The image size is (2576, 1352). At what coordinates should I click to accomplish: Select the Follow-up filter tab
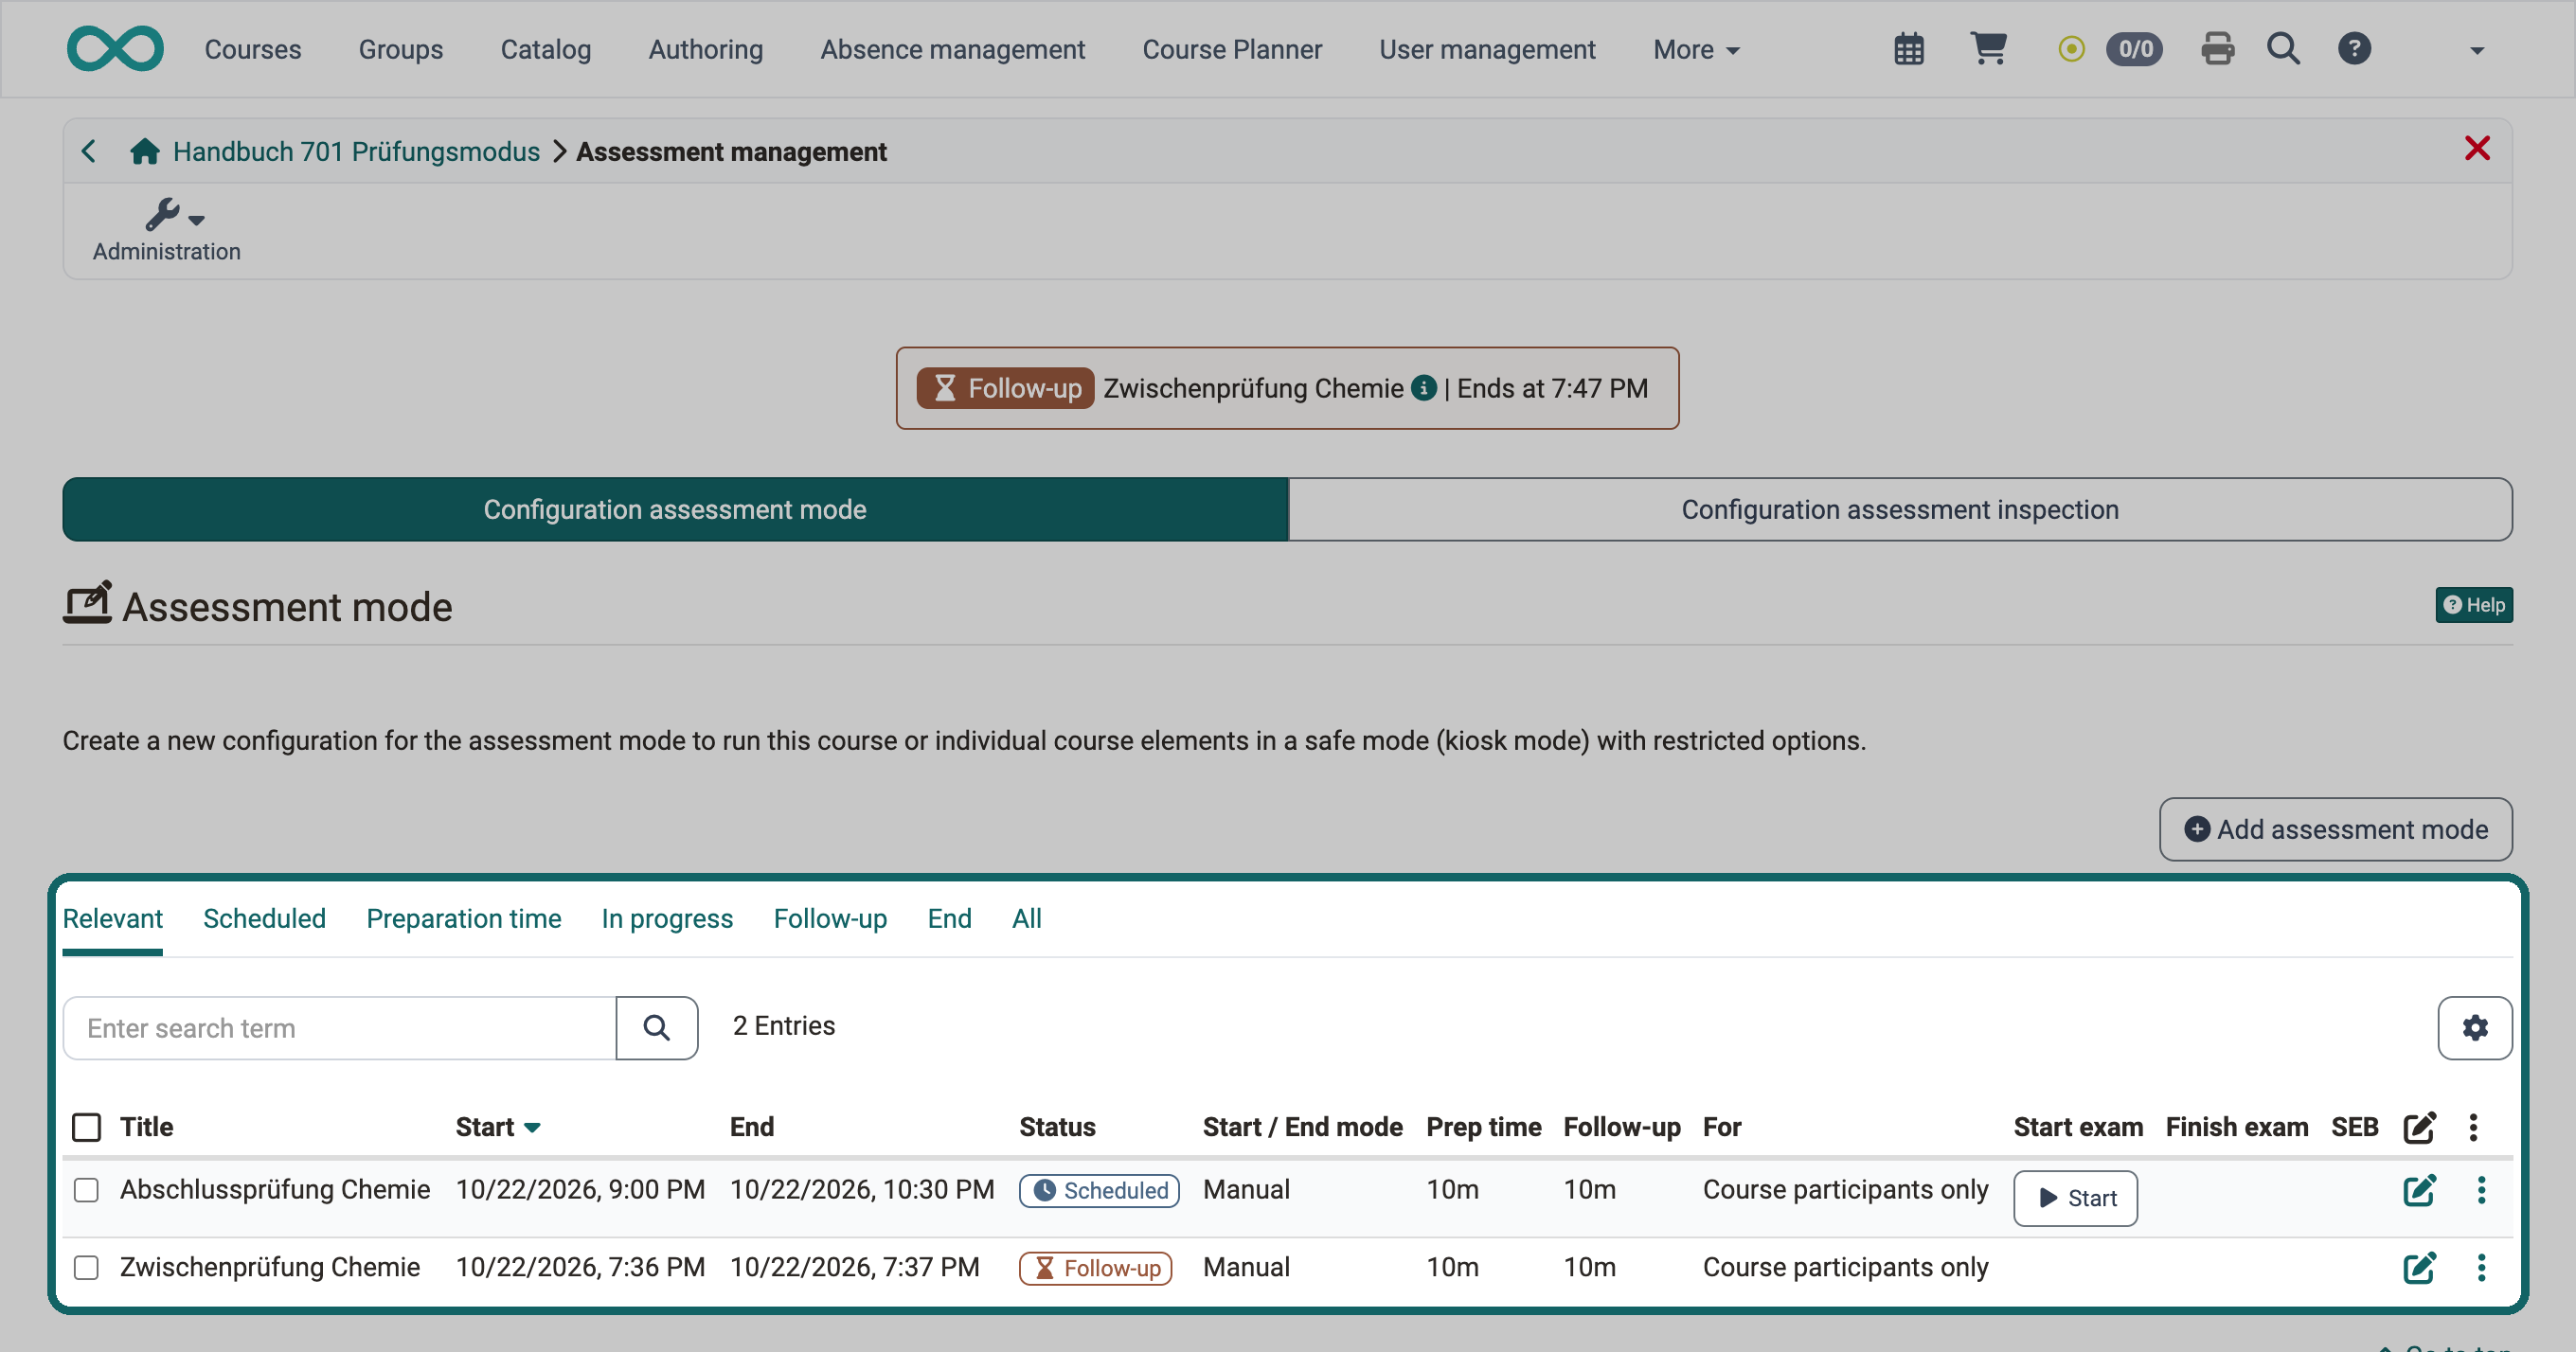pos(830,918)
